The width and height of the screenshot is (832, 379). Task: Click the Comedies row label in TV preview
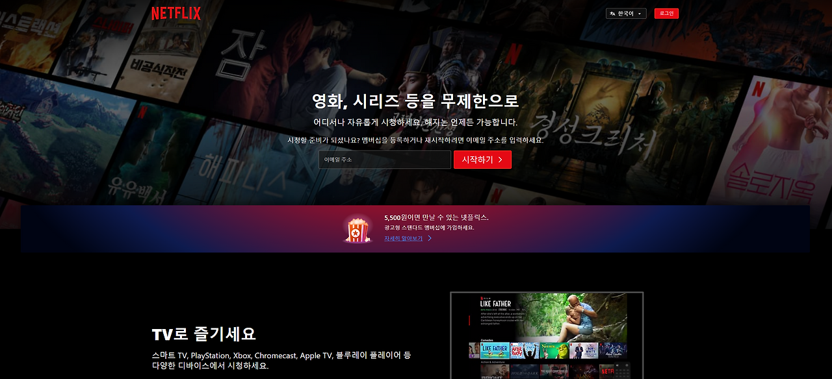coord(487,340)
